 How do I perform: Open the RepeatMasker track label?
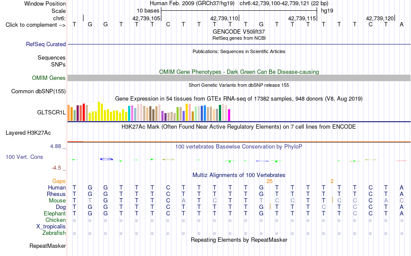[x=48, y=246]
